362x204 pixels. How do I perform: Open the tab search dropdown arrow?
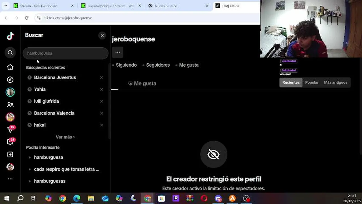click(5, 6)
